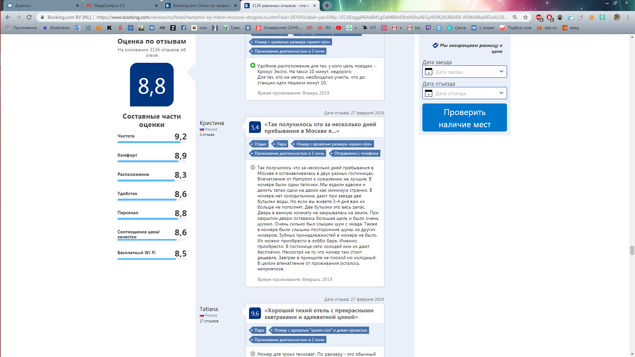Open the Facebook bookmark icon
The width and height of the screenshot is (635, 357).
click(184, 28)
